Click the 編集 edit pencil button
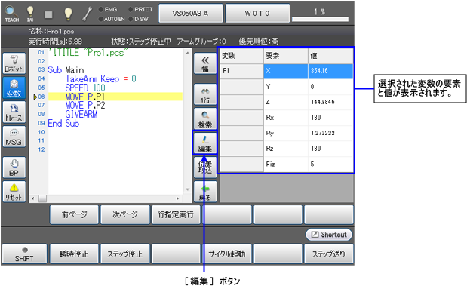This screenshot has width=467, height=286. click(205, 143)
